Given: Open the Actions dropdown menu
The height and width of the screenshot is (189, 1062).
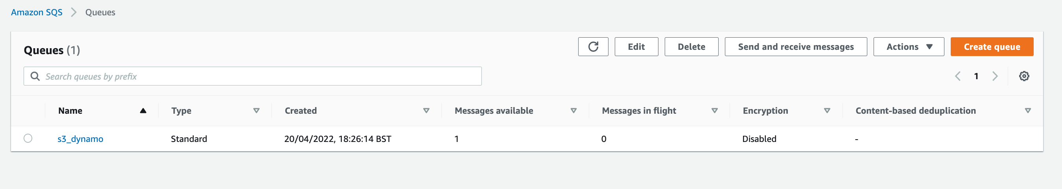Looking at the screenshot, I should (x=909, y=47).
